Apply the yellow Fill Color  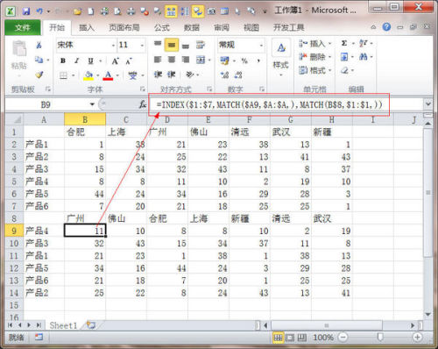[x=88, y=75]
